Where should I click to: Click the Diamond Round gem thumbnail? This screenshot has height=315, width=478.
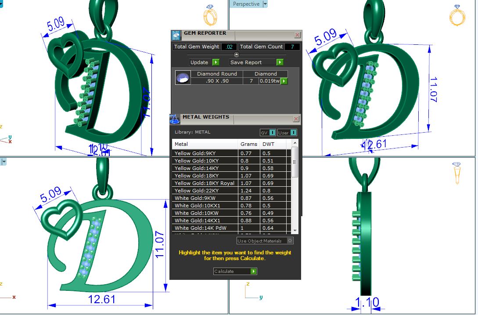[x=183, y=77]
